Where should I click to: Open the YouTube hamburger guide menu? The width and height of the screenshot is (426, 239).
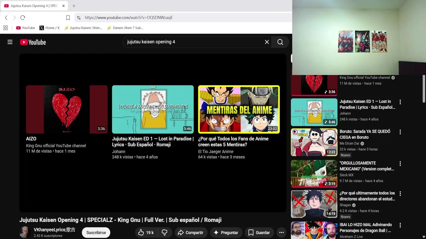(x=10, y=42)
